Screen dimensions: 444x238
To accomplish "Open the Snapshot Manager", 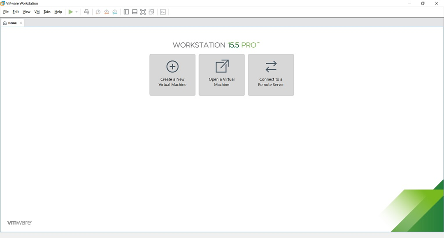I will [x=114, y=12].
